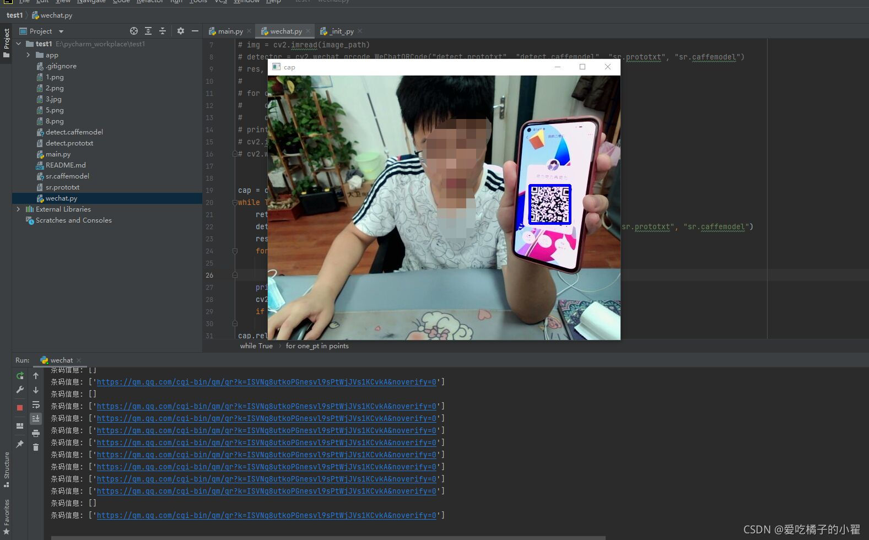Click the Expand All icon in Project panel

[148, 31]
